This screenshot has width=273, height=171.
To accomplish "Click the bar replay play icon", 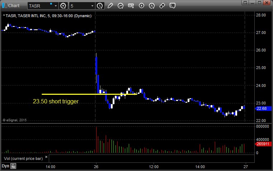I will pos(141,6).
